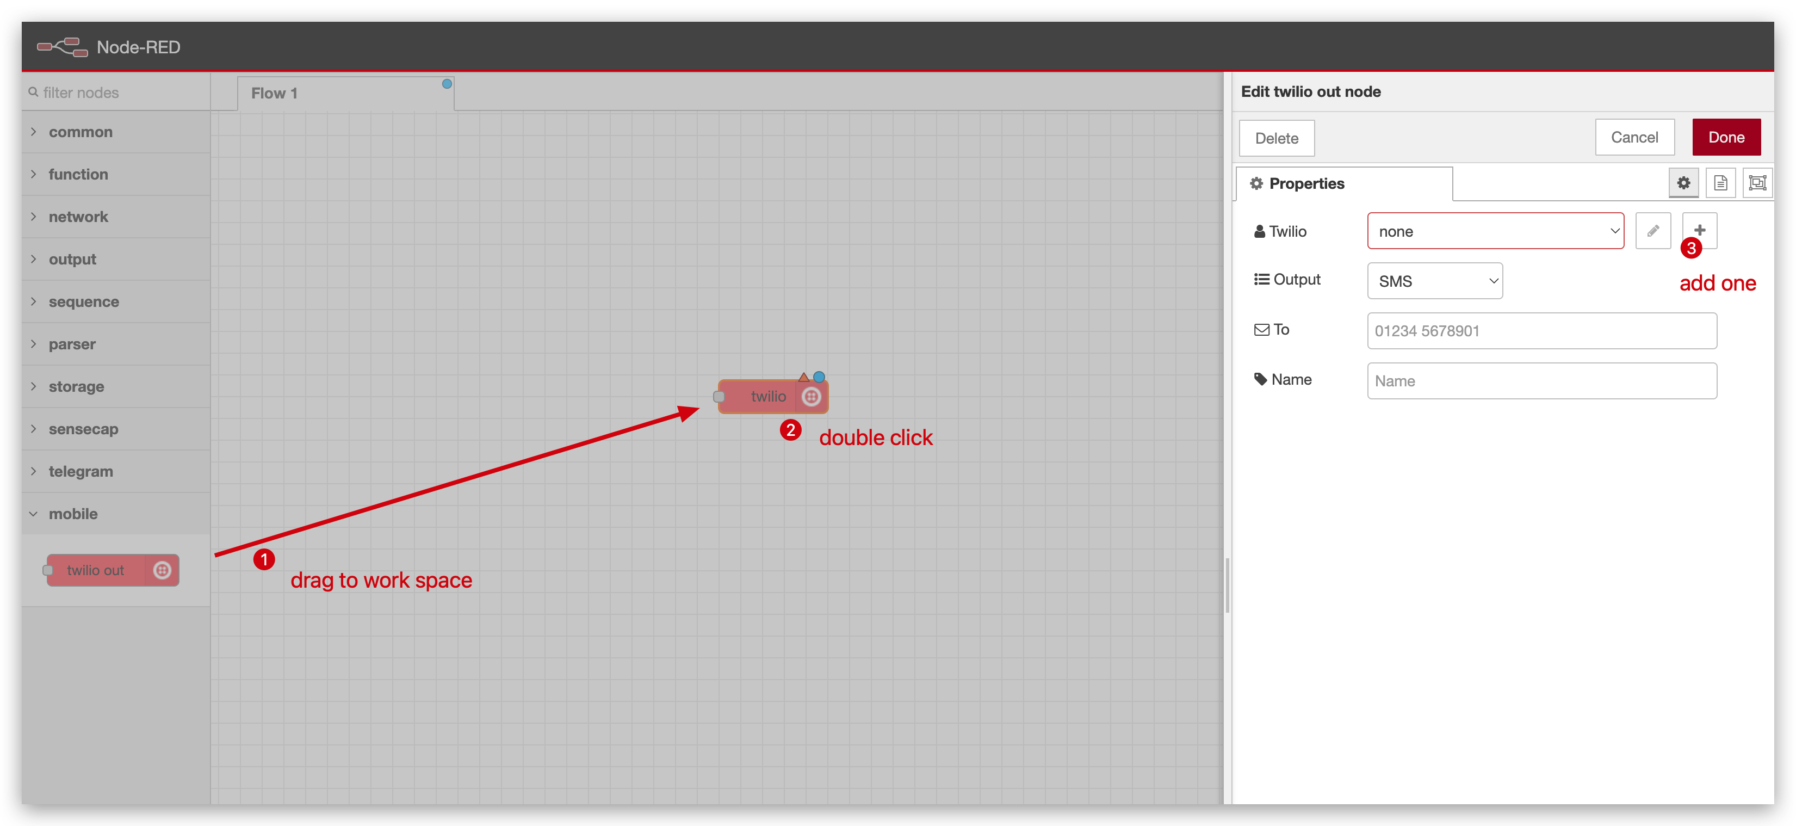Open the Output SMS dropdown
Image resolution: width=1796 pixels, height=826 pixels.
[x=1434, y=280]
